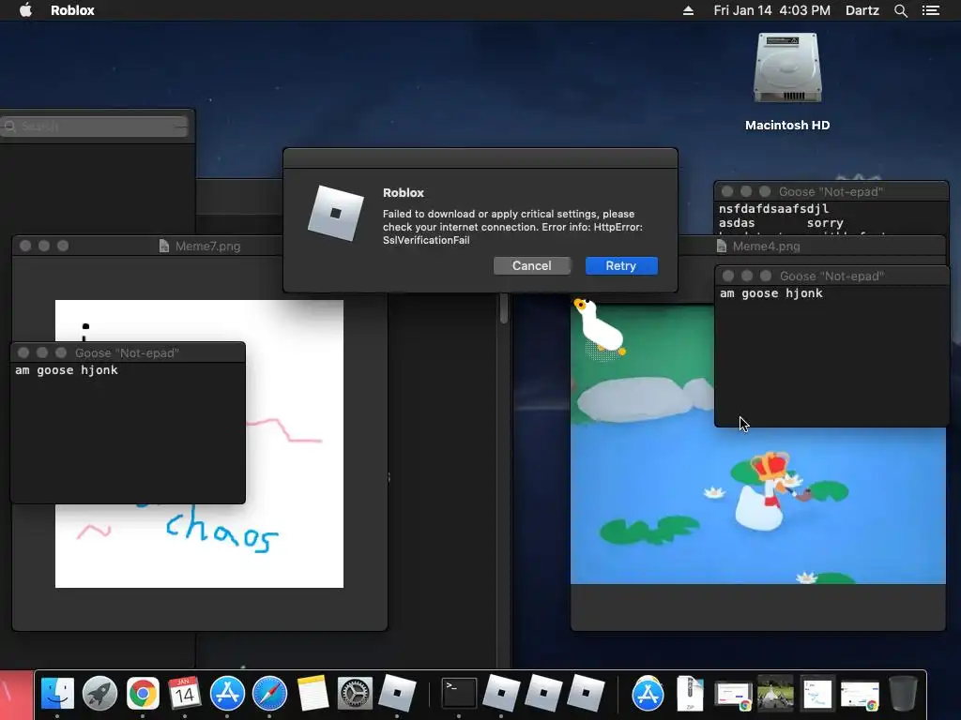This screenshot has width=961, height=720.
Task: Restore minimized goose photo window from dock
Action: tap(775, 694)
